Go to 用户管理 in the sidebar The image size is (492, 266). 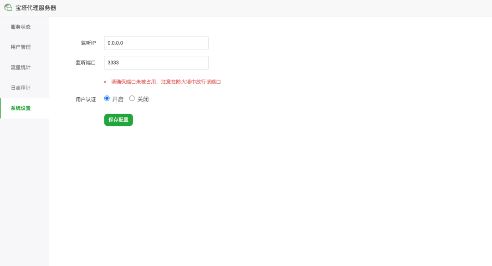pos(21,47)
